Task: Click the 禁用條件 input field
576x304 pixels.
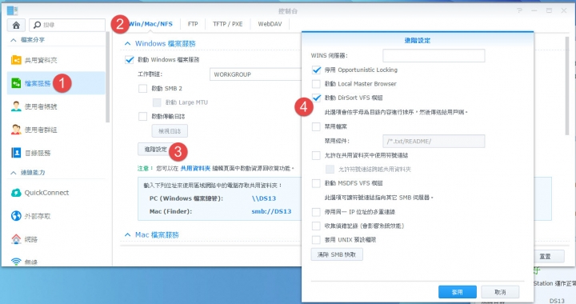Action: (434, 141)
